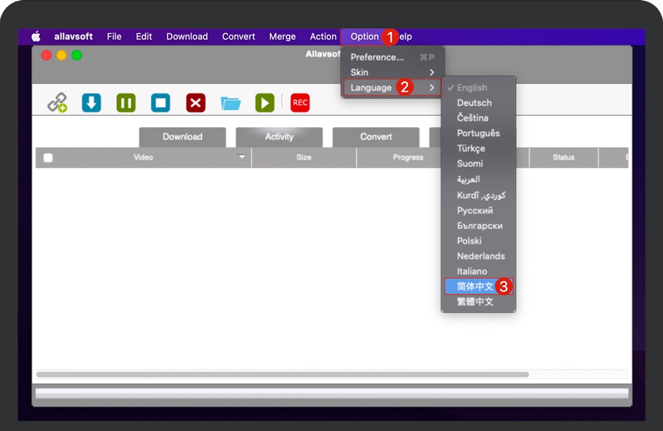Click the horizontal scrollbar
This screenshot has width=663, height=431.
[x=282, y=375]
